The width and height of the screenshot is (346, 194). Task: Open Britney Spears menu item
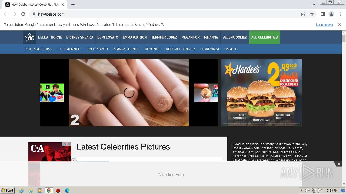pyautogui.click(x=79, y=37)
